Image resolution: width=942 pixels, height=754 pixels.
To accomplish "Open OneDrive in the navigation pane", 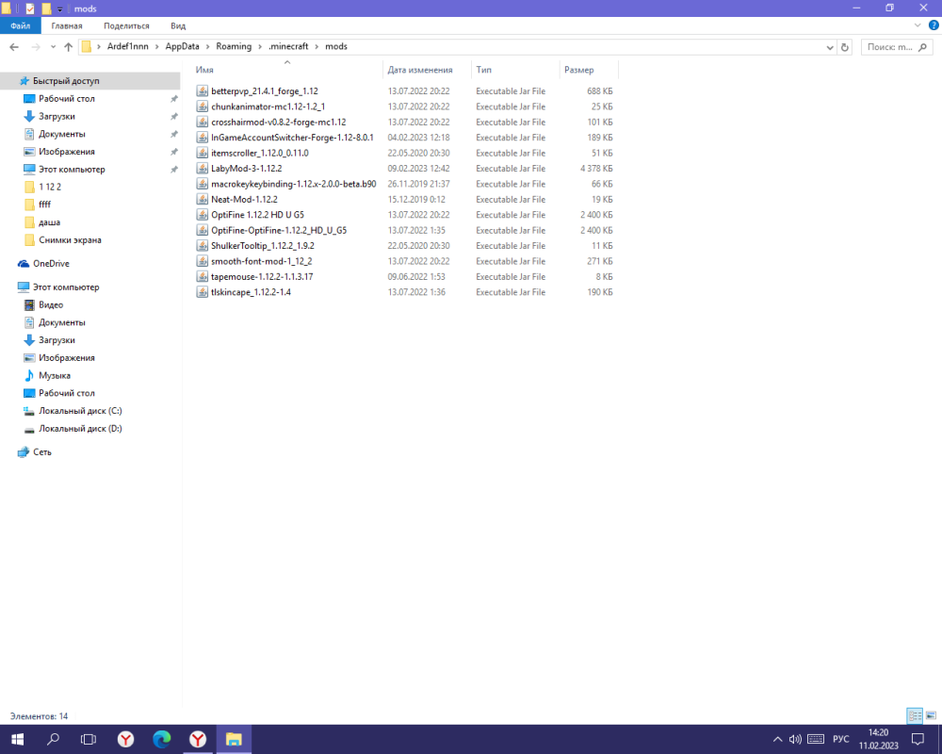I will point(51,263).
